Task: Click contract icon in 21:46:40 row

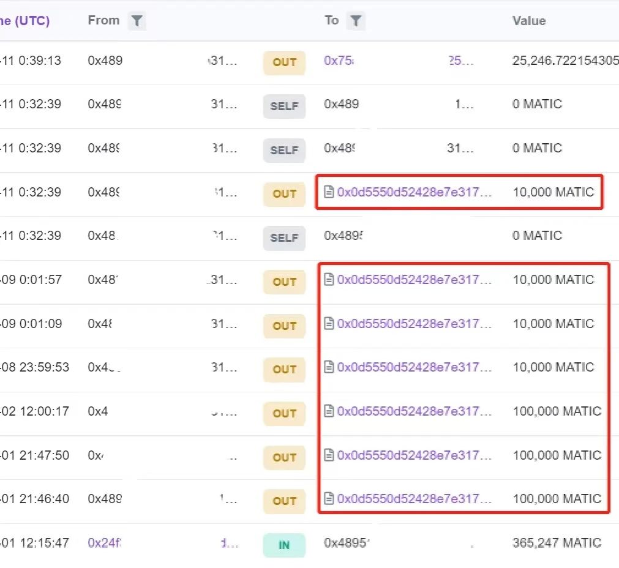Action: [329, 499]
